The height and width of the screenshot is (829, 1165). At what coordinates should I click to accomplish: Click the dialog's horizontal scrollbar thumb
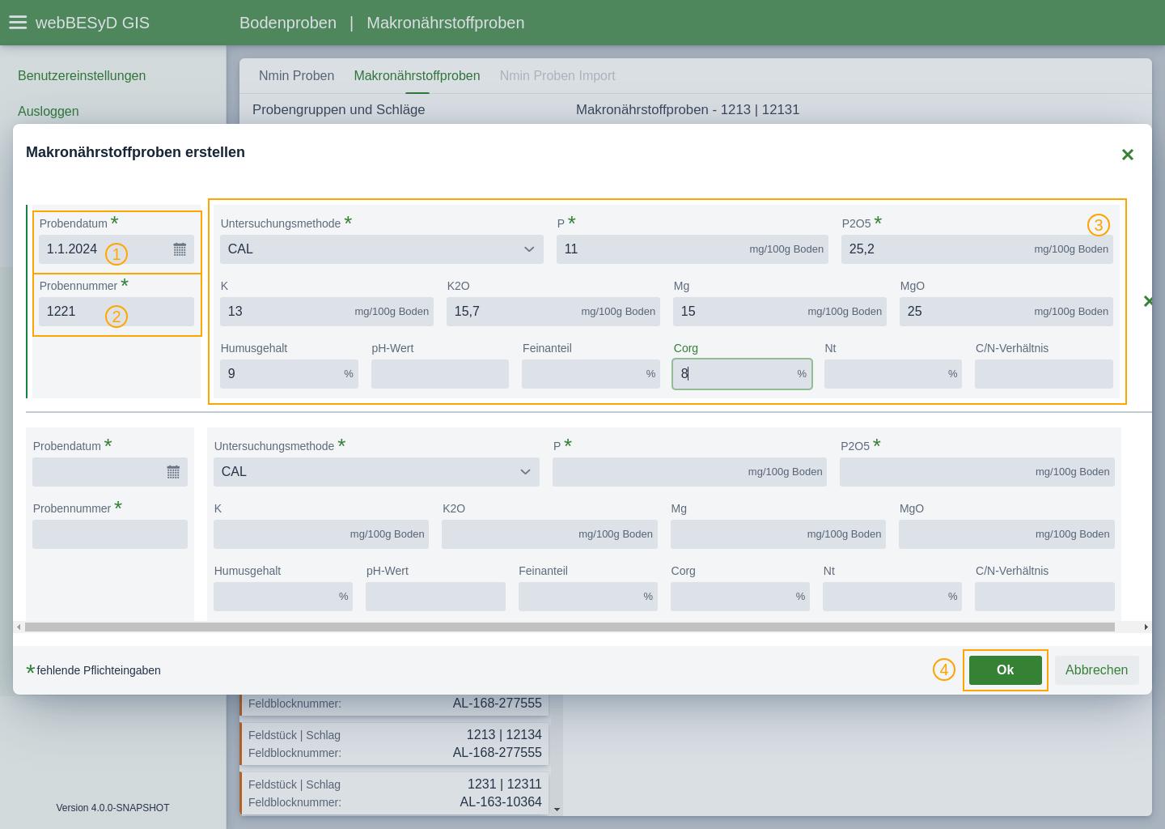tap(570, 627)
